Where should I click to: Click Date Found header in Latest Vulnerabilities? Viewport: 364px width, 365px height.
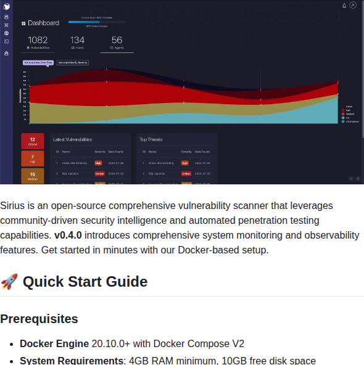coord(115,152)
